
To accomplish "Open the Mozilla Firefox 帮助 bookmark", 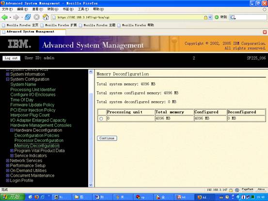I will (x=136, y=25).
